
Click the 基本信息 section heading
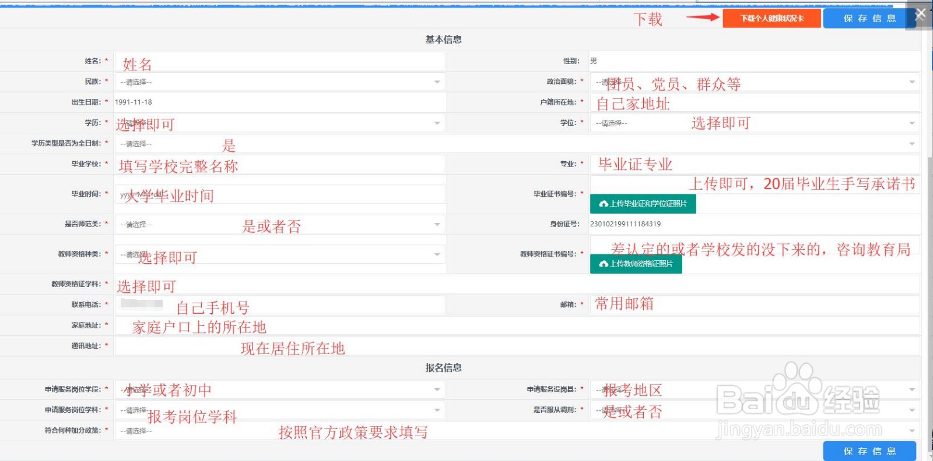[444, 40]
